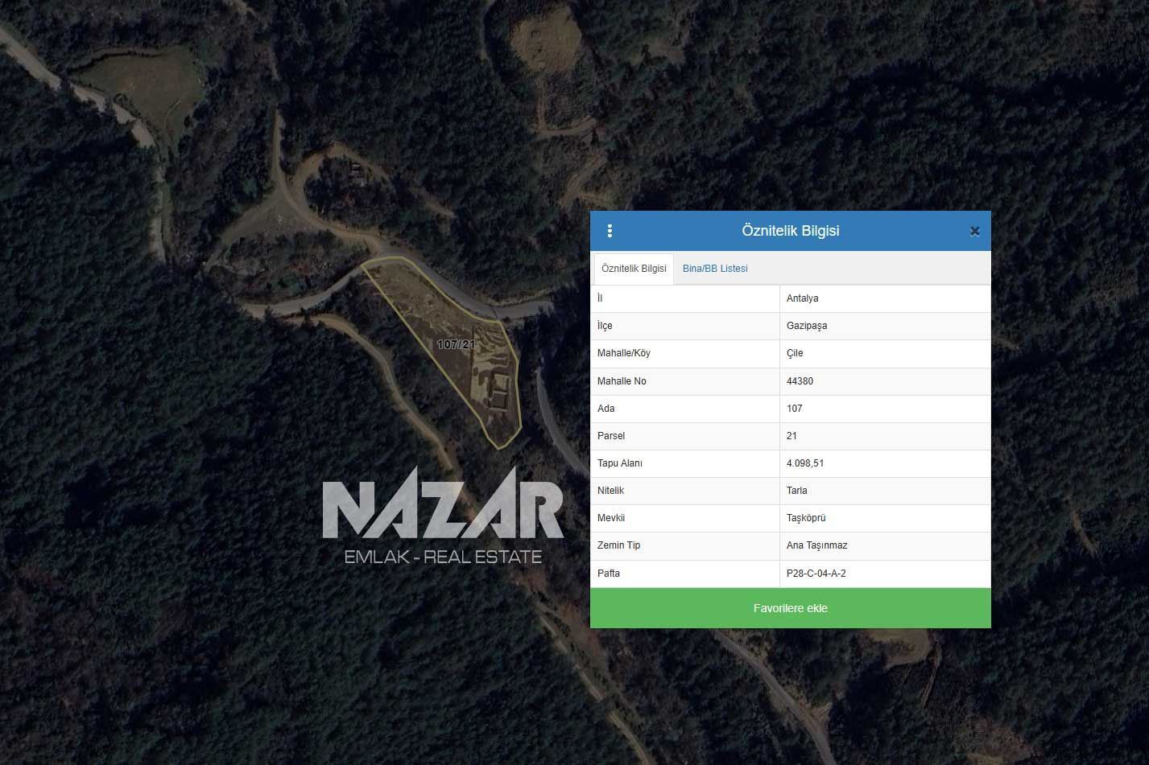Screen dimensions: 1149x765
Task: Click the Ada value 107
Action: (795, 409)
